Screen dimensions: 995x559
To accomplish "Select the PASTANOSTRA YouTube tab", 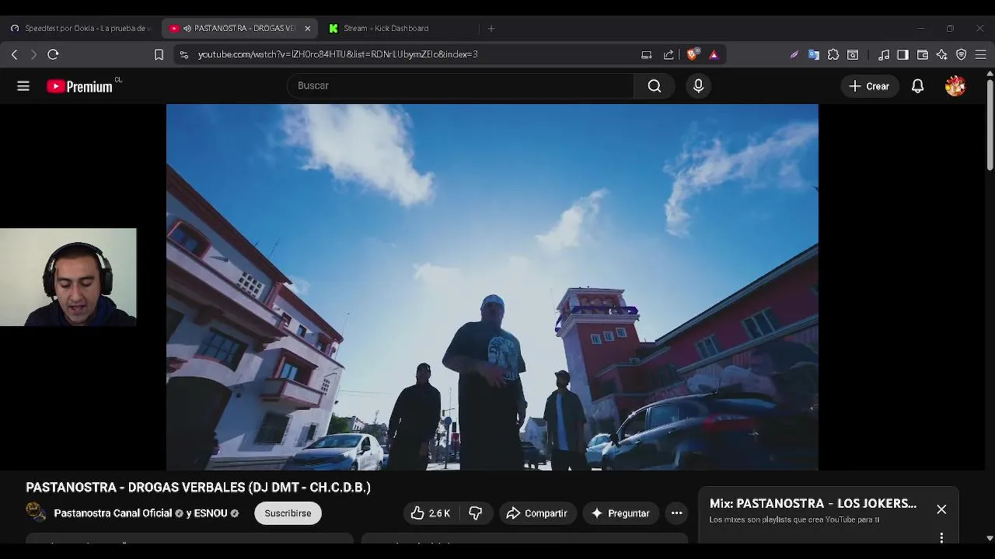I will (x=239, y=29).
